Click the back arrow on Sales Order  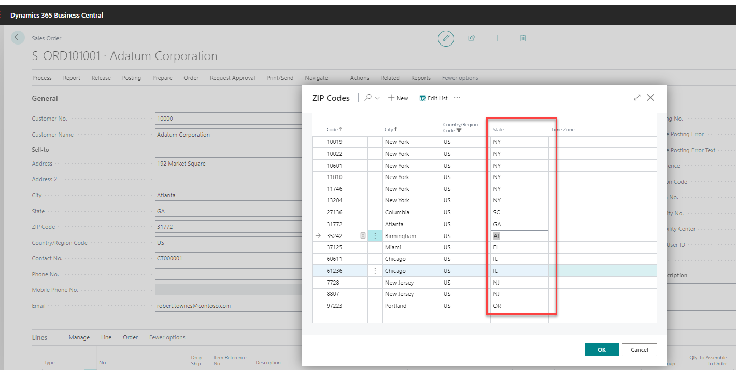[18, 37]
